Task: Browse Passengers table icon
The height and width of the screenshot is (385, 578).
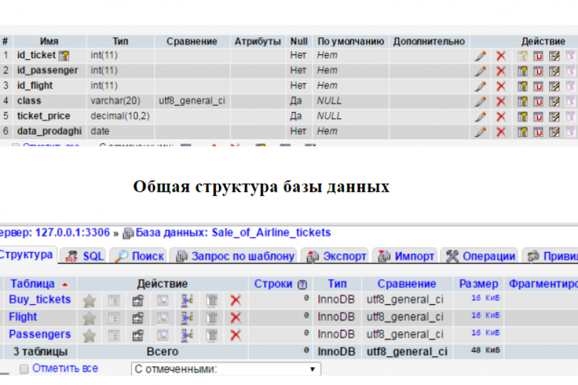Action: tap(114, 335)
